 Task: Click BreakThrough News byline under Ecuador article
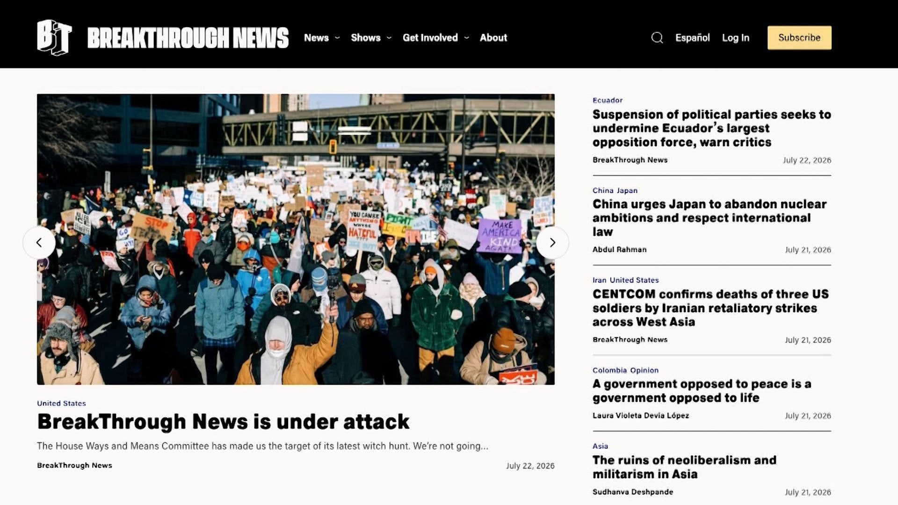click(x=630, y=160)
